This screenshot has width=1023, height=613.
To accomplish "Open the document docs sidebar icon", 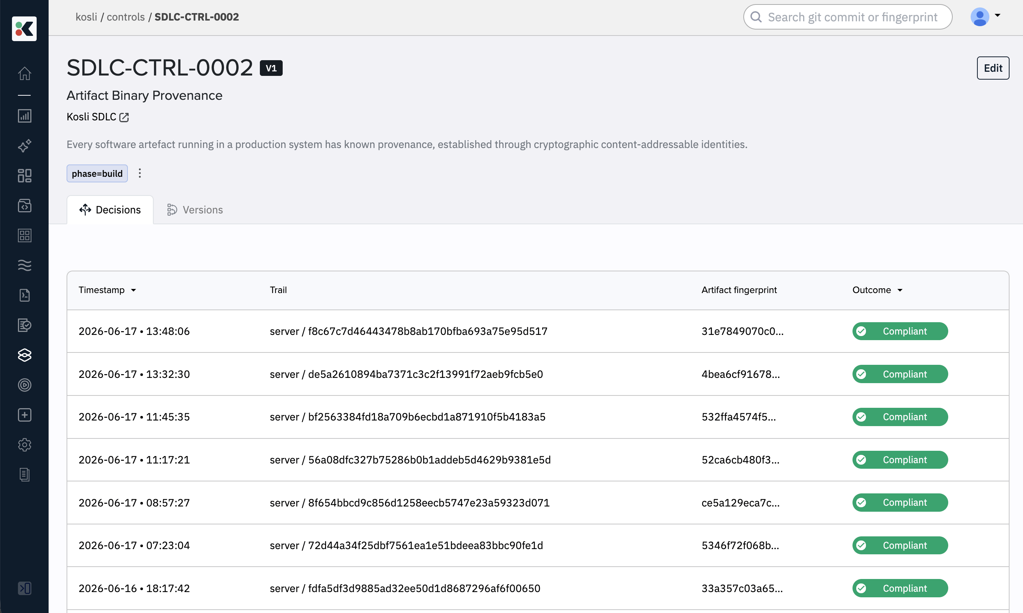I will point(24,475).
